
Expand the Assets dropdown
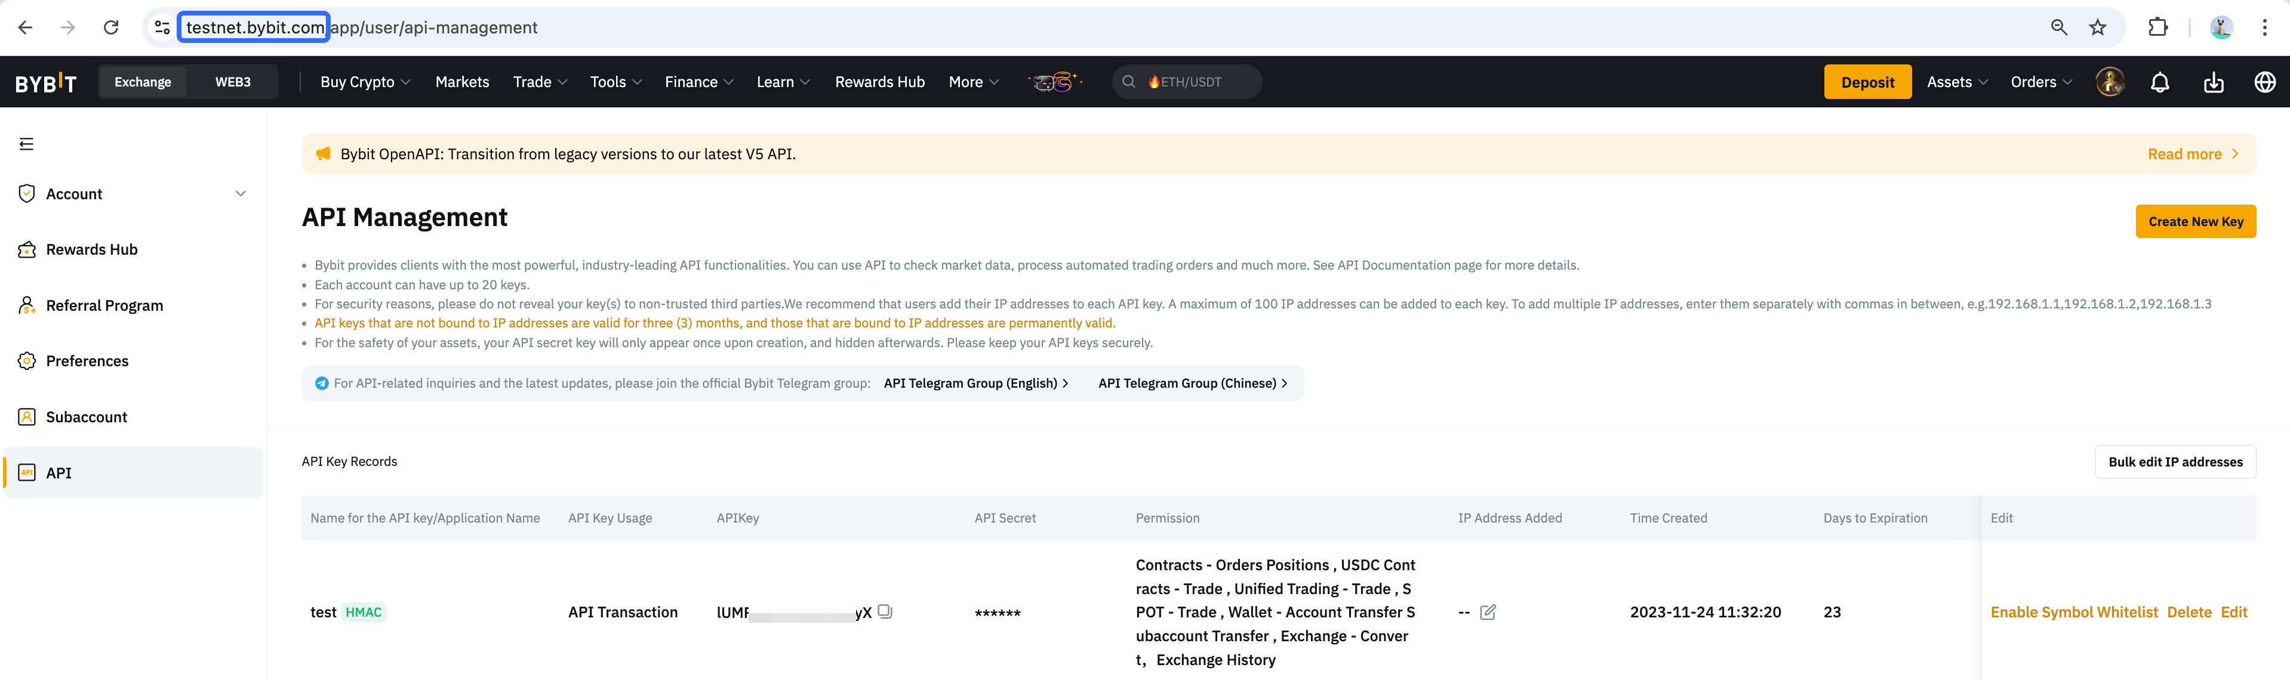click(1957, 82)
